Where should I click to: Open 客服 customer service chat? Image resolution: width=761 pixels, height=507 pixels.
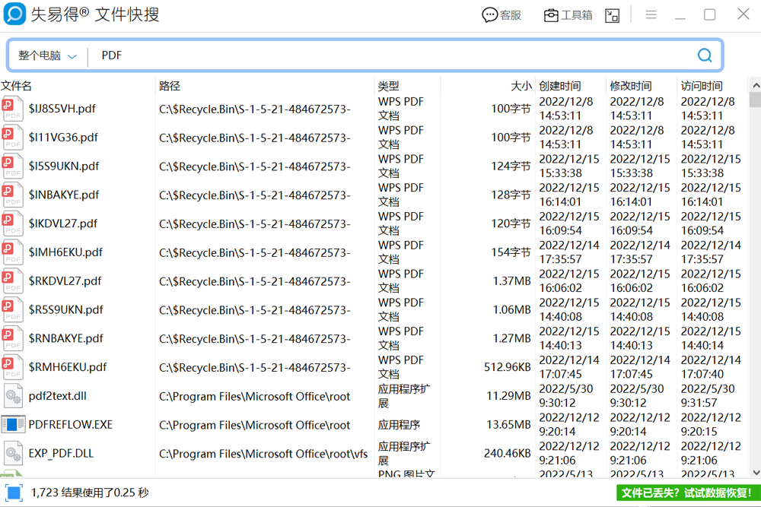click(x=501, y=15)
